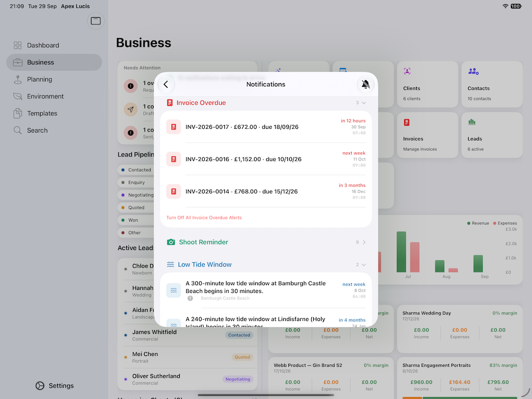
Task: Open the Webb Product Gin Brand S2 card
Action: click(x=331, y=378)
